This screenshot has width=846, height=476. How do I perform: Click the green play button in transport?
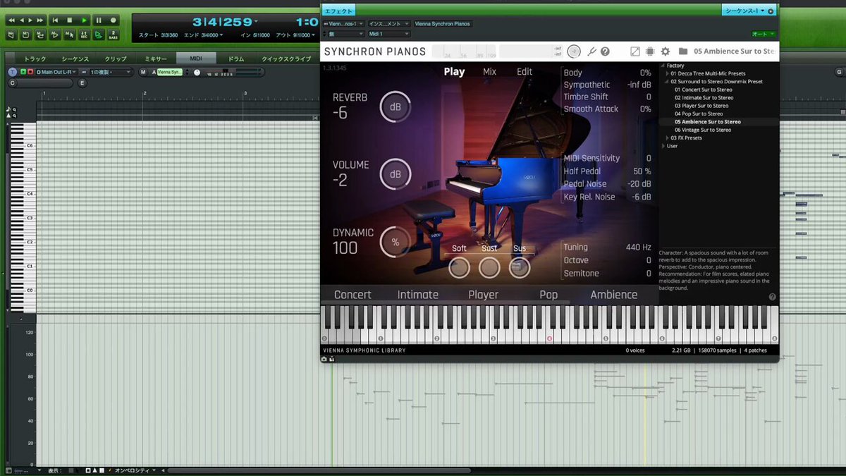(84, 20)
